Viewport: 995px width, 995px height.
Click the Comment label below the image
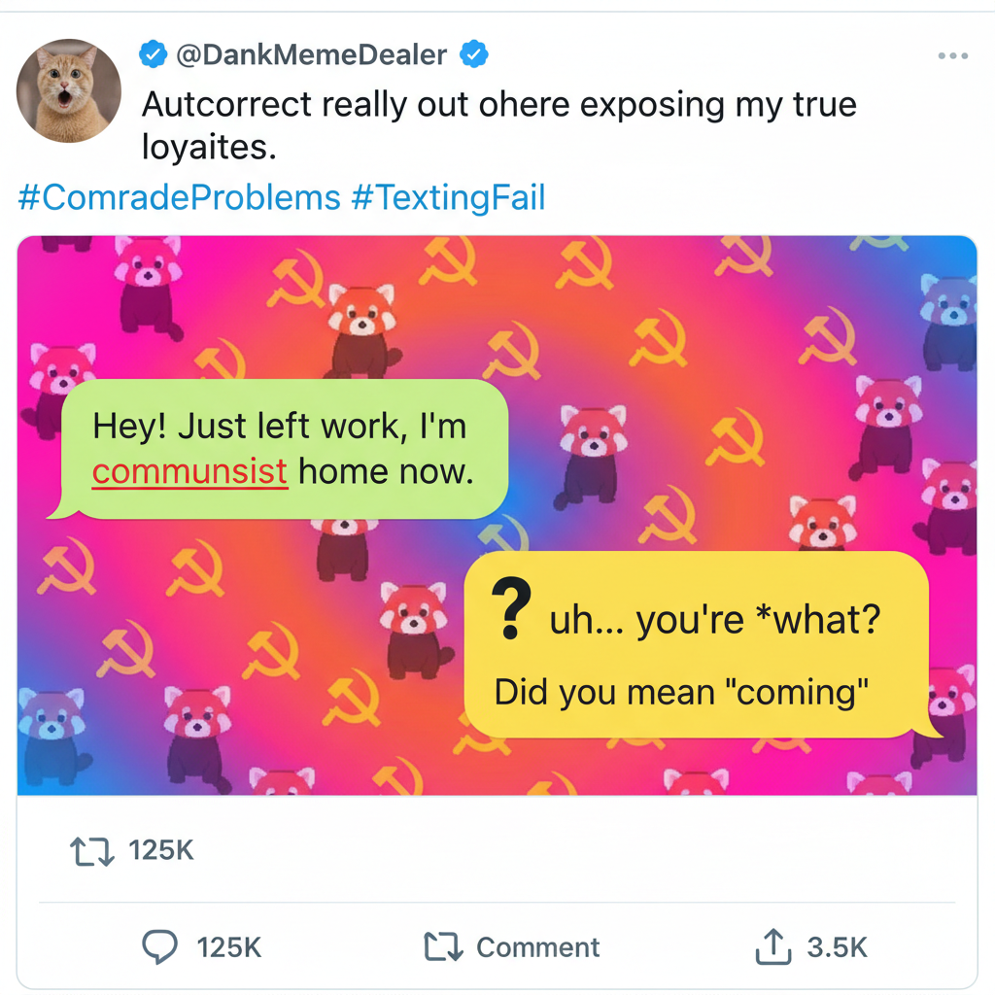[x=537, y=945]
